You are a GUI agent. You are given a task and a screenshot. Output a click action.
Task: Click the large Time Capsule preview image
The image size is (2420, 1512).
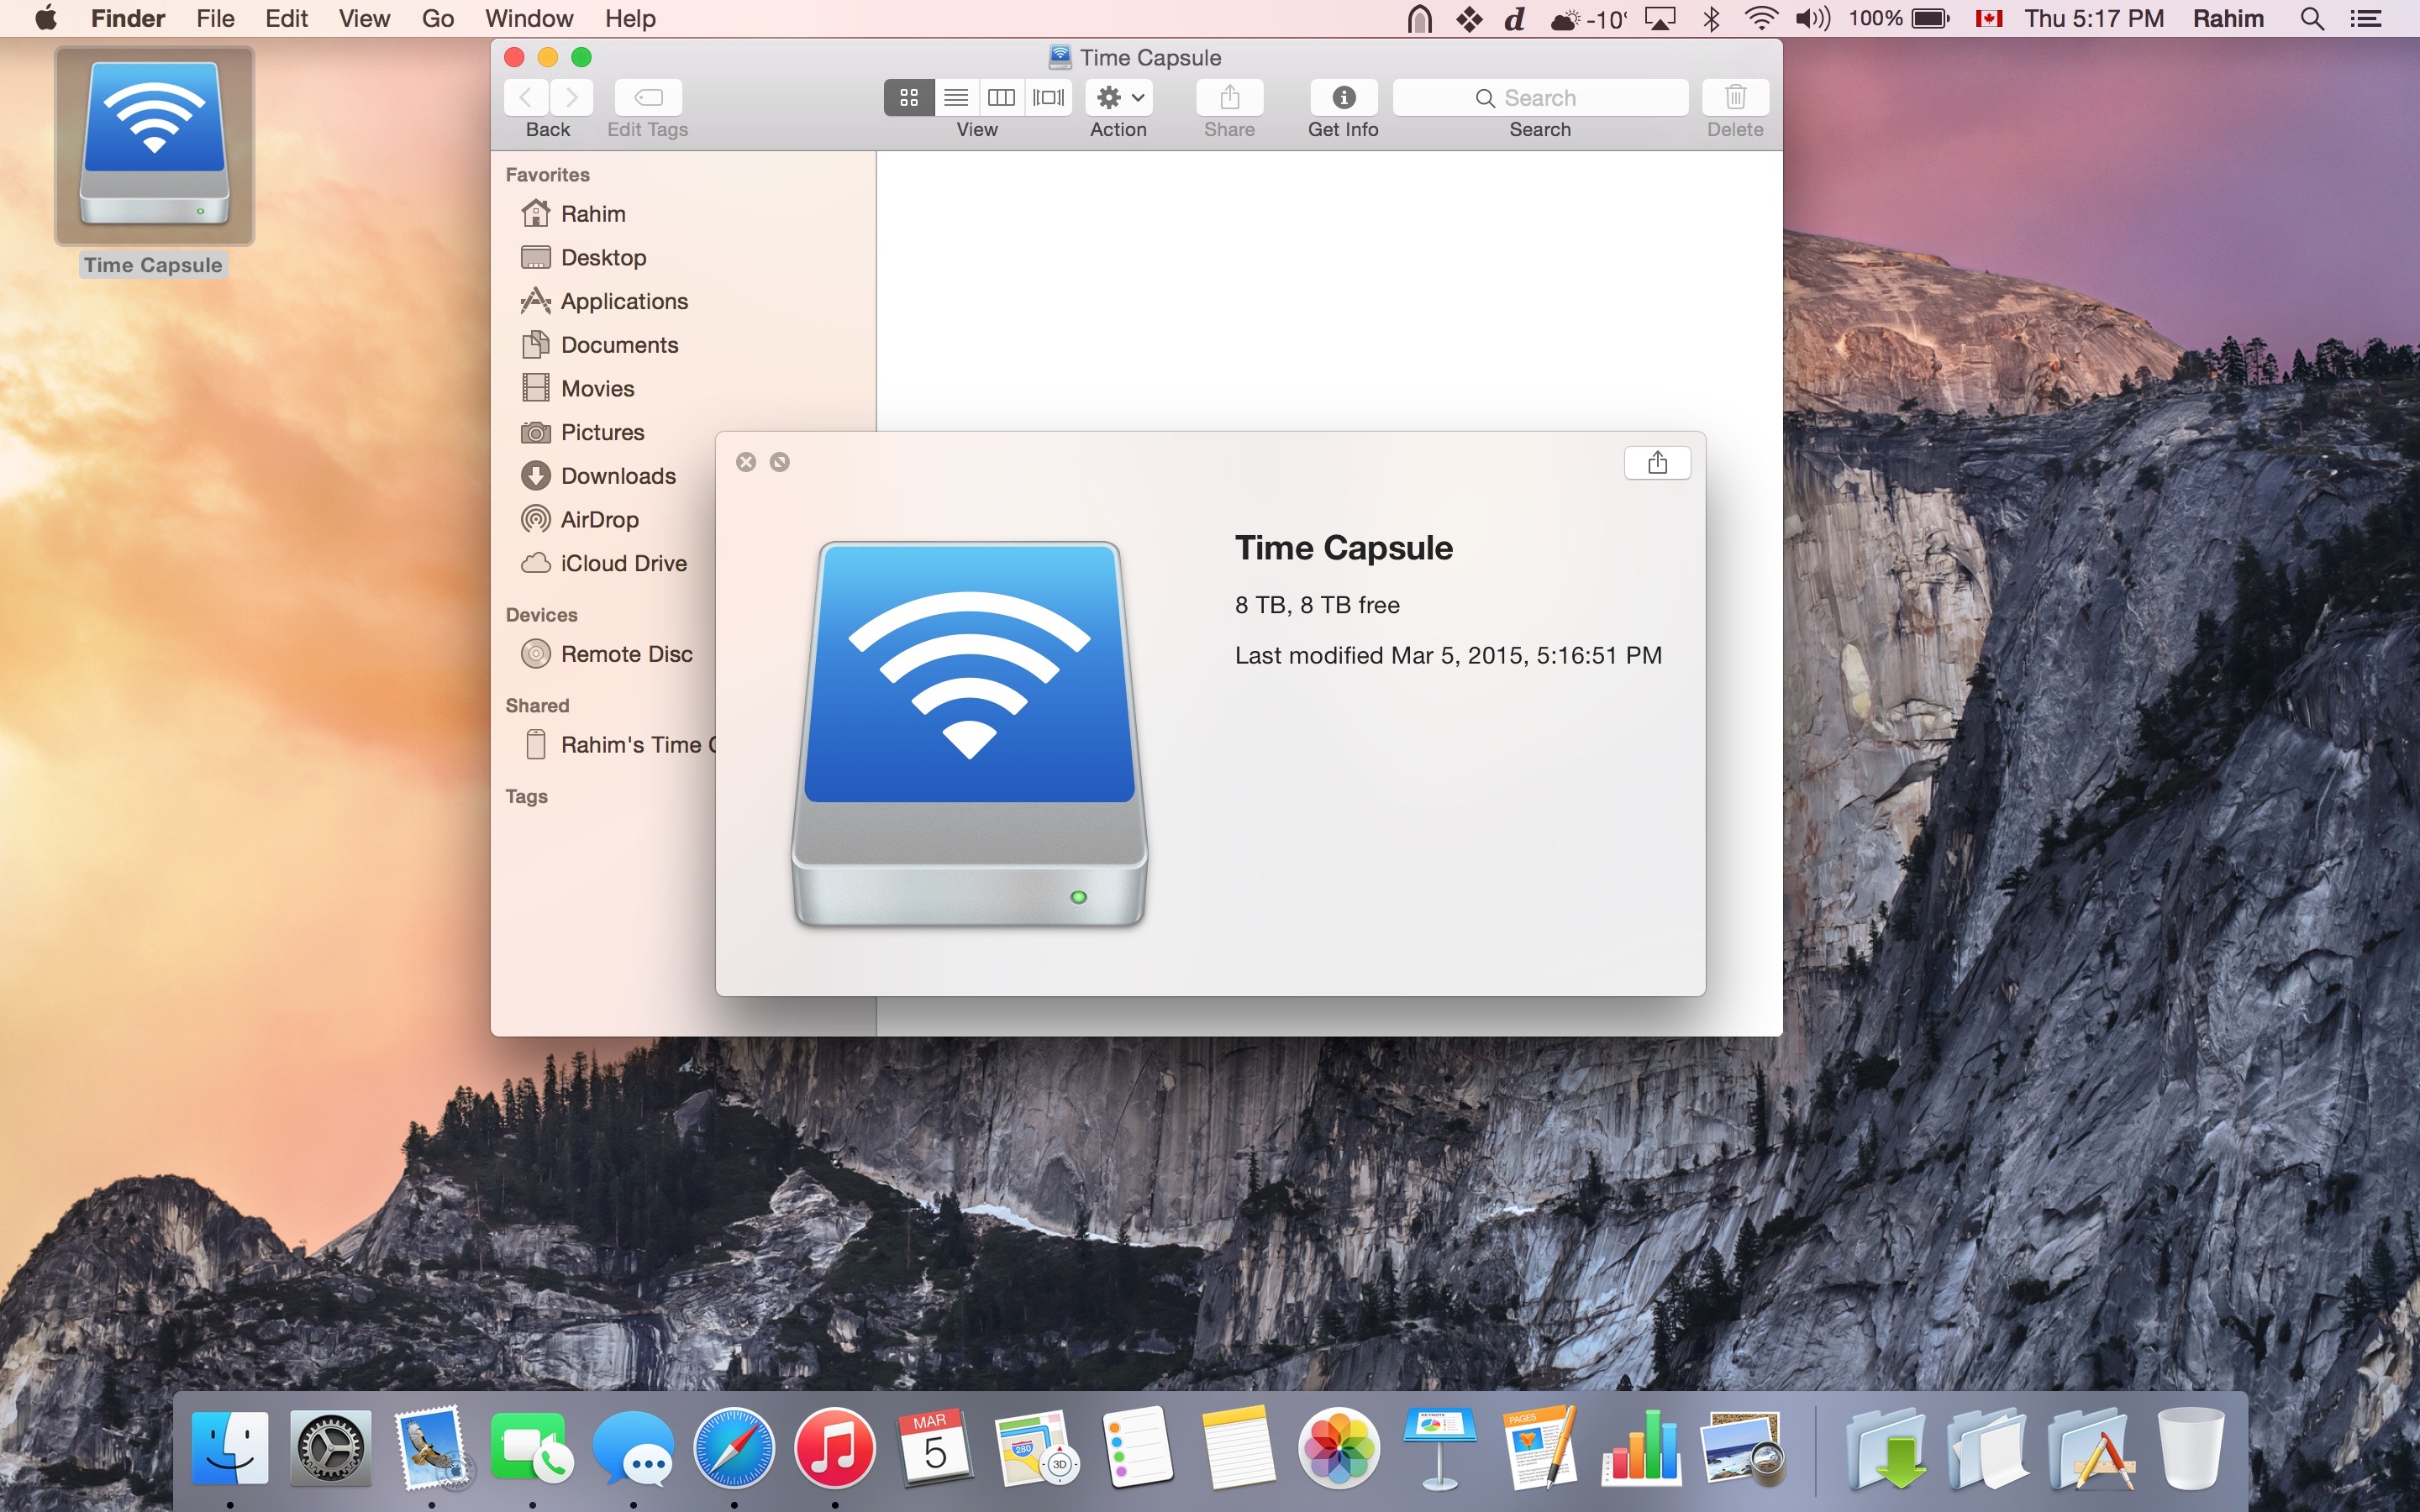tap(969, 734)
